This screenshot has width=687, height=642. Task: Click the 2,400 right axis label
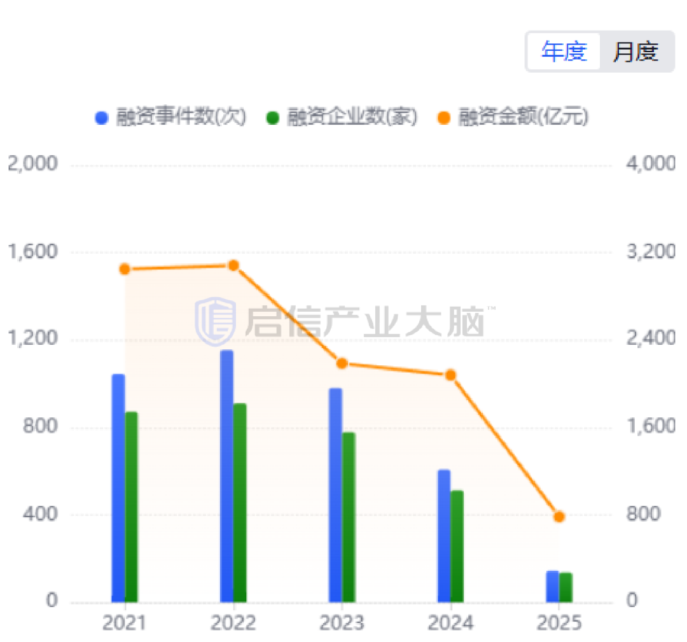[651, 338]
